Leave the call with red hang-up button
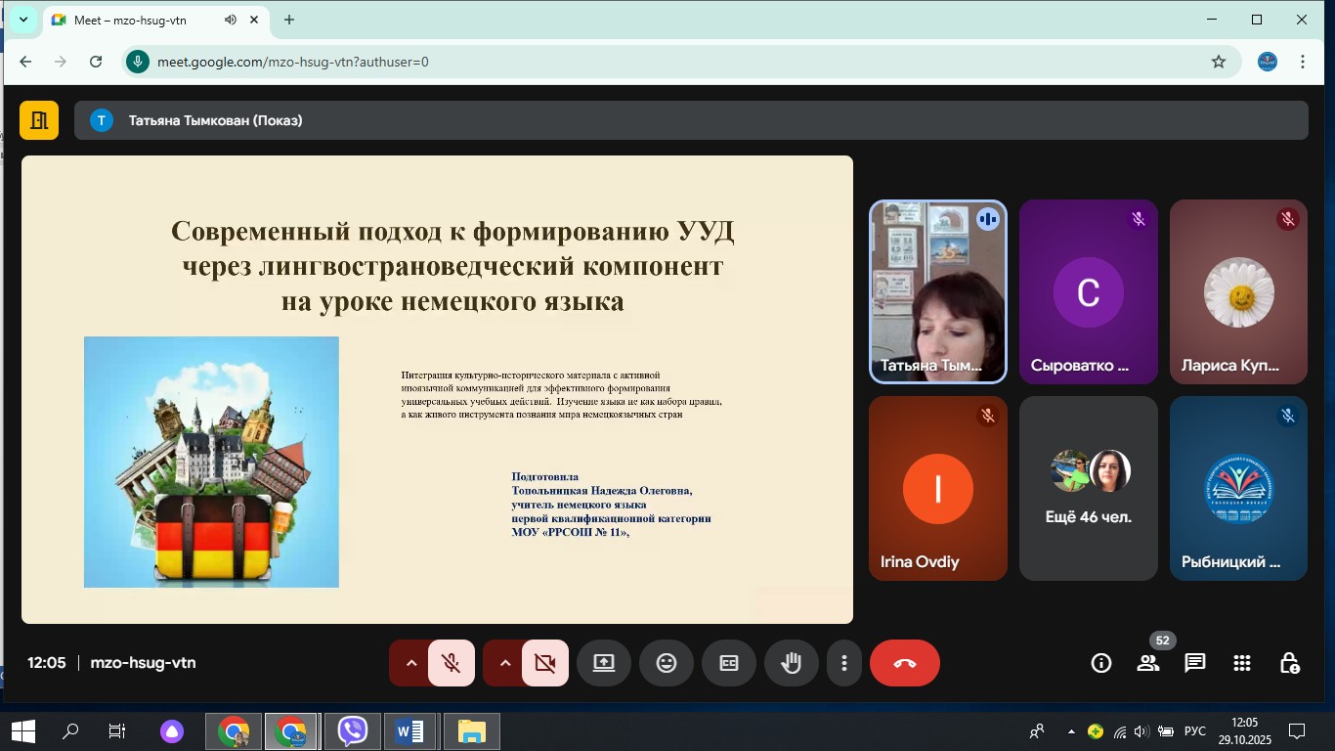This screenshot has width=1335, height=751. click(904, 663)
